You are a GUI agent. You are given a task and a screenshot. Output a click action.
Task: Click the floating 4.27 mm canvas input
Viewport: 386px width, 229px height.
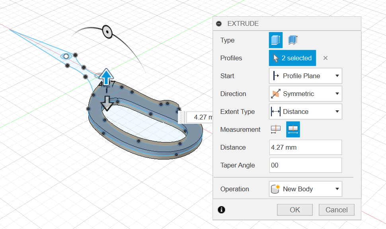click(x=199, y=117)
